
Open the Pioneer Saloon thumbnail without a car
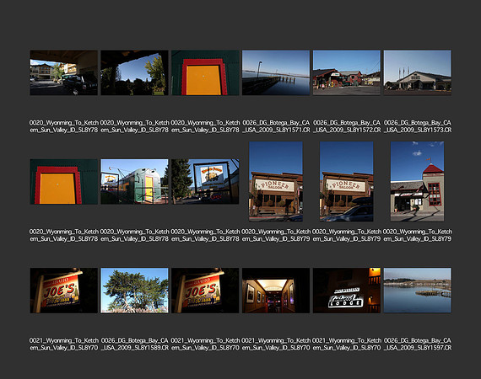click(276, 181)
